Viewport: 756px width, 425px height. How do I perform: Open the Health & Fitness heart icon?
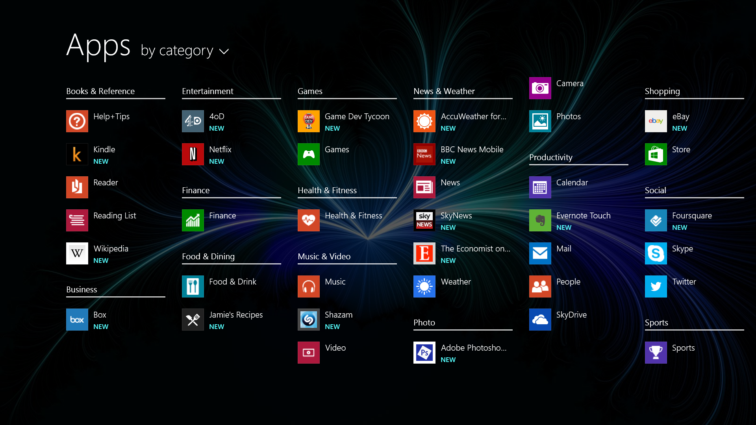pyautogui.click(x=309, y=220)
